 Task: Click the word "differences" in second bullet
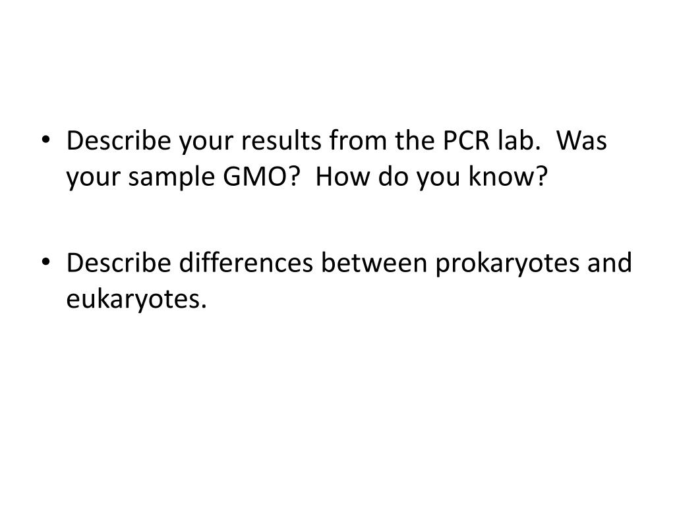[x=246, y=262]
